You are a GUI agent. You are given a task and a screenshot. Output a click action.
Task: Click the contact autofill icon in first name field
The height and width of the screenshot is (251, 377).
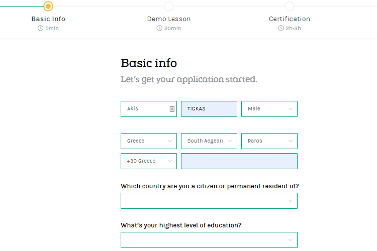coord(171,109)
